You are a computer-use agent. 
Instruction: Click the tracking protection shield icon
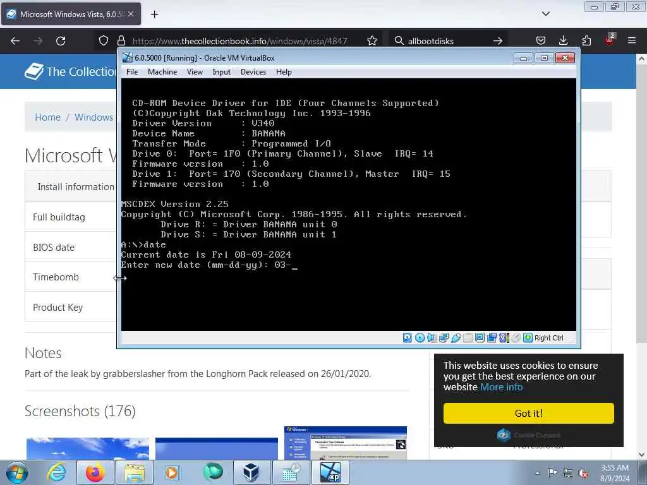104,40
